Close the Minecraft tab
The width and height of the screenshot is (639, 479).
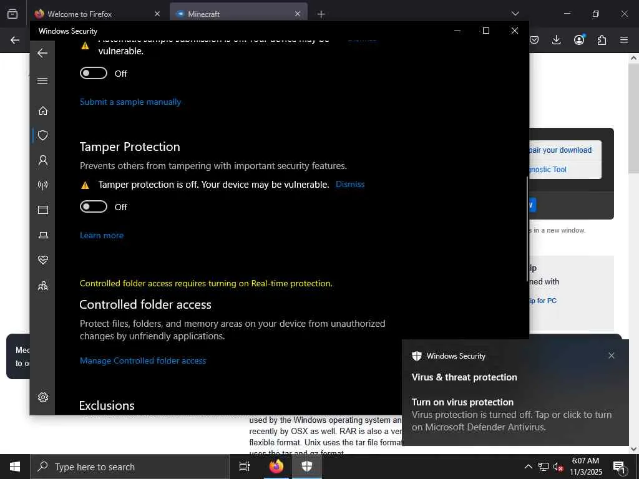298,14
